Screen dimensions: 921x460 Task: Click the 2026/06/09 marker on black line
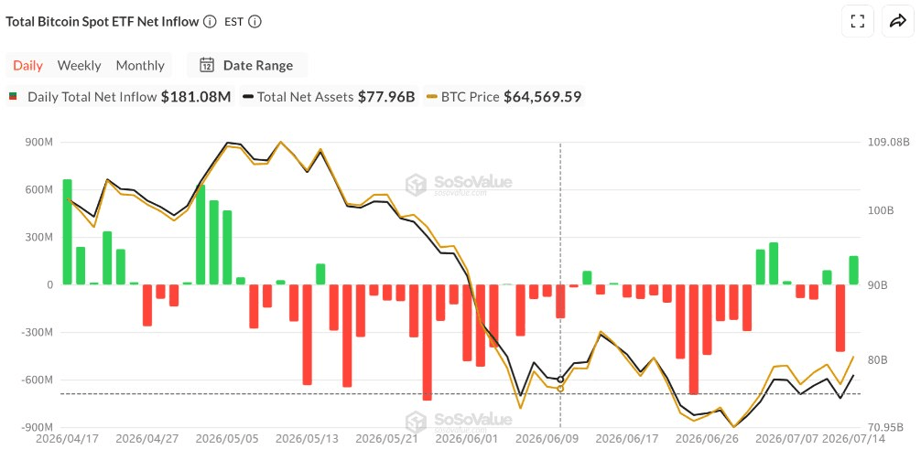[559, 380]
